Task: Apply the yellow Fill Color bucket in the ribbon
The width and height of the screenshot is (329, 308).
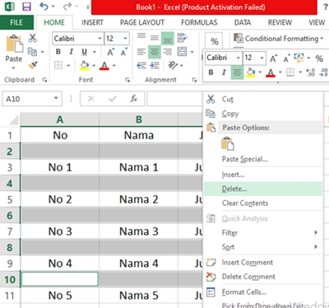Action: pyautogui.click(x=84, y=65)
